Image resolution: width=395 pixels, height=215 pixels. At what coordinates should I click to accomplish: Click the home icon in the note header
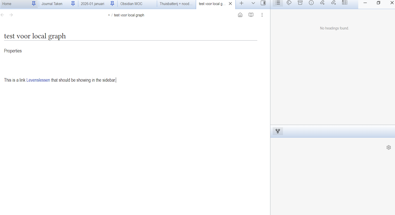coord(240,15)
